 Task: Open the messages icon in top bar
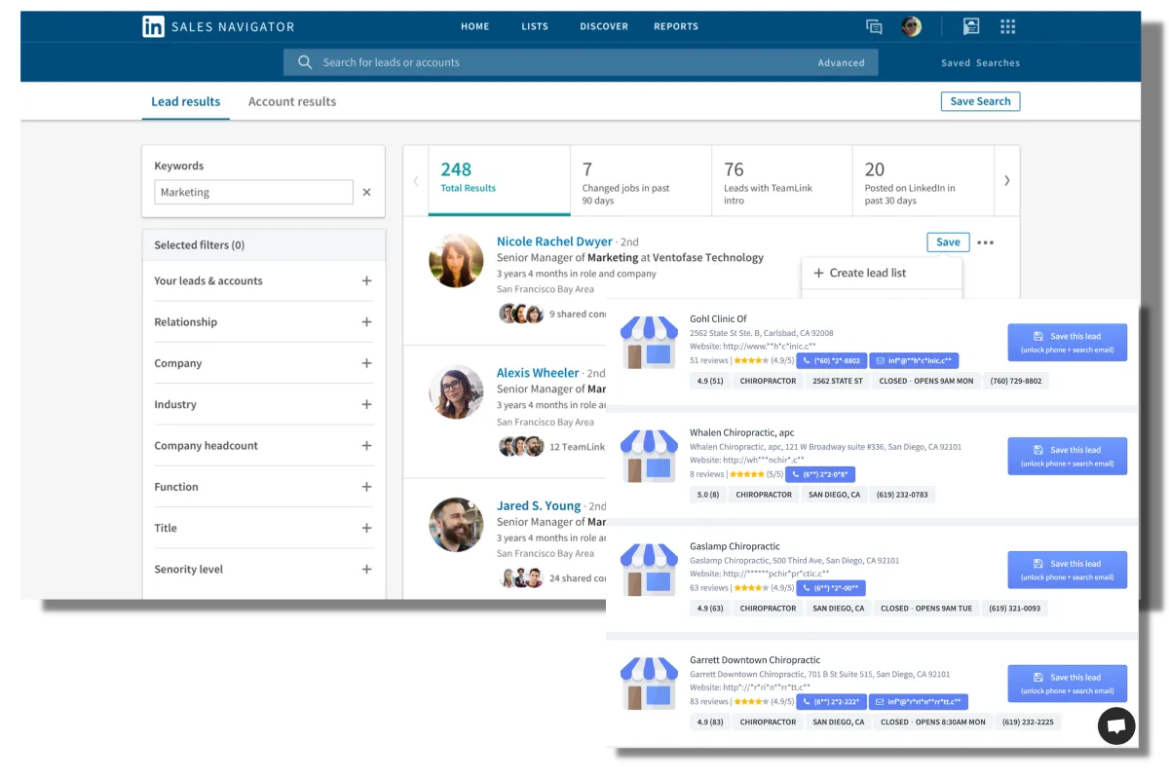point(874,27)
